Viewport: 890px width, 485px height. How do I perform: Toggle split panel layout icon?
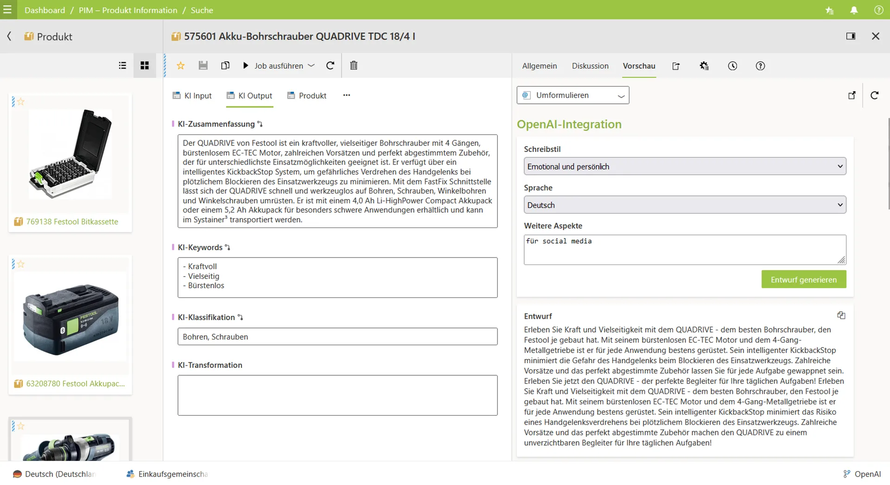[x=851, y=36]
